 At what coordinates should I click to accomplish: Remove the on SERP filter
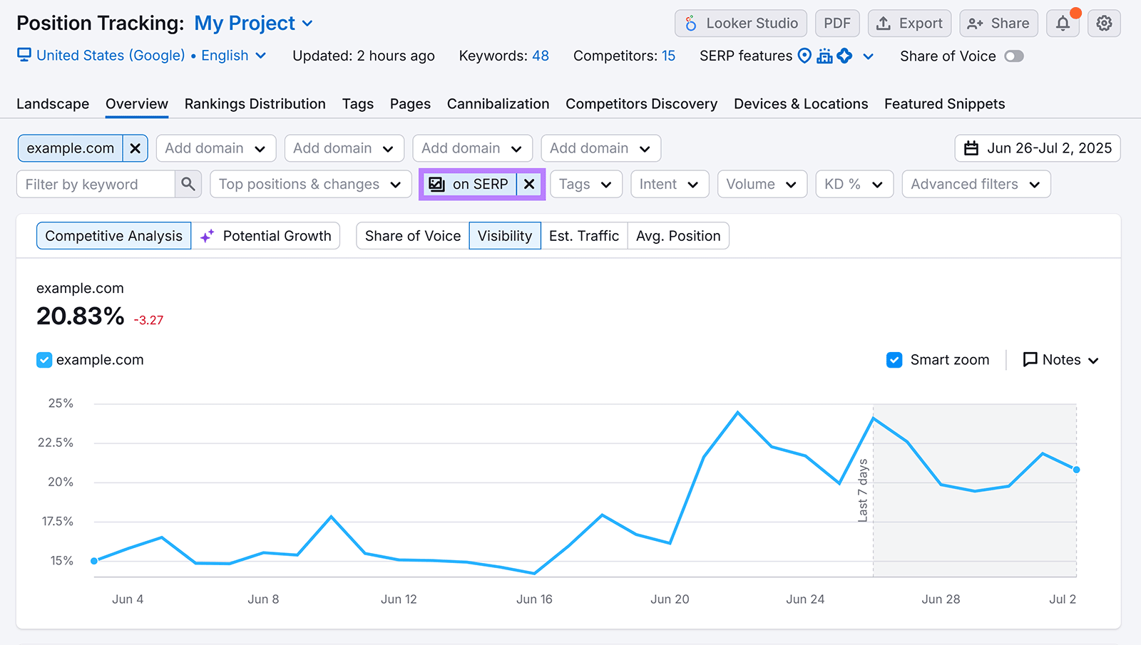(x=529, y=184)
